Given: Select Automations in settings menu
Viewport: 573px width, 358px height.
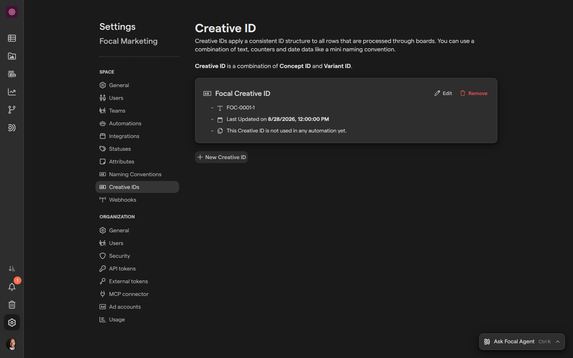Looking at the screenshot, I should click(137, 123).
